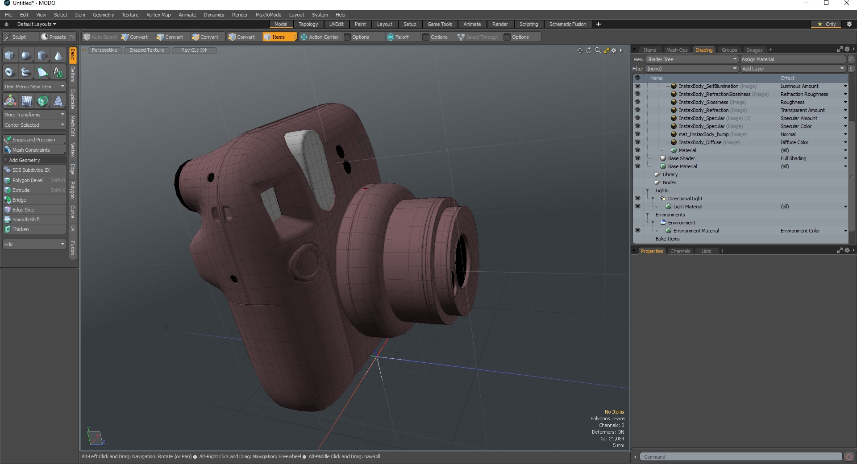This screenshot has width=857, height=464.
Task: Select the Sphere primitive tool
Action: pyautogui.click(x=26, y=56)
